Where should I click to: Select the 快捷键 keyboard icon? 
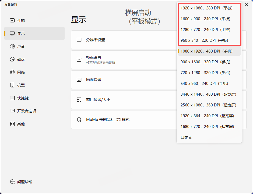coord(12,98)
